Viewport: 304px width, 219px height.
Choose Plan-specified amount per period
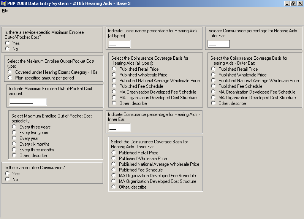[10, 78]
